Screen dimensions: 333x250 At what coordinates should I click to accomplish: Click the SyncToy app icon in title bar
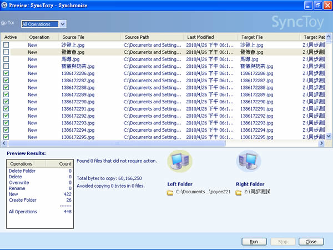pos(4,5)
